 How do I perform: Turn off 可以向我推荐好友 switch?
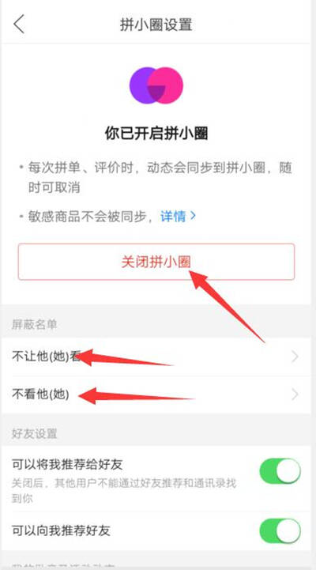tap(280, 531)
